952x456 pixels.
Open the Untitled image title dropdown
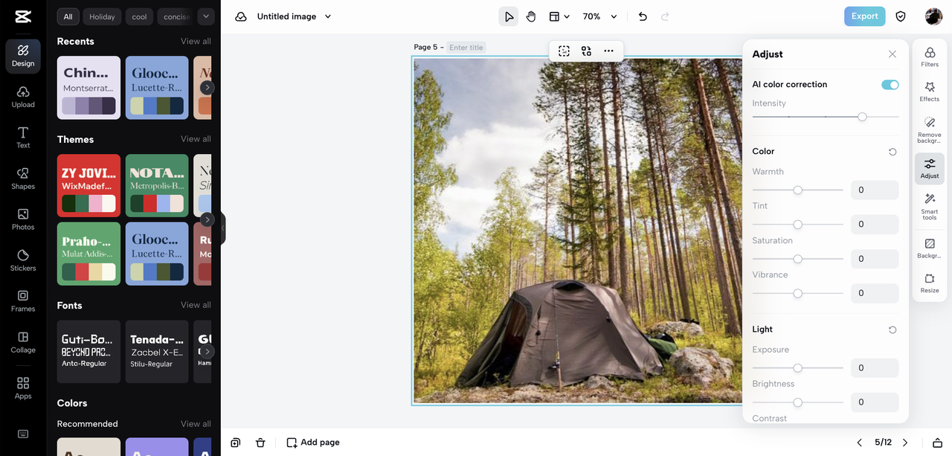(327, 16)
